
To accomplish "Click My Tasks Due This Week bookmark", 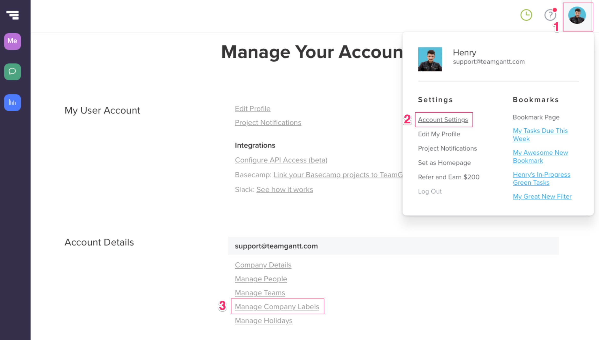I will [540, 134].
